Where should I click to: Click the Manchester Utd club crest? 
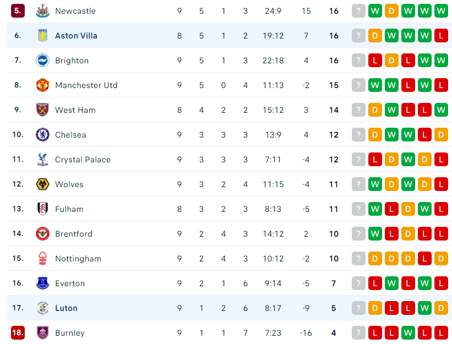pos(42,85)
